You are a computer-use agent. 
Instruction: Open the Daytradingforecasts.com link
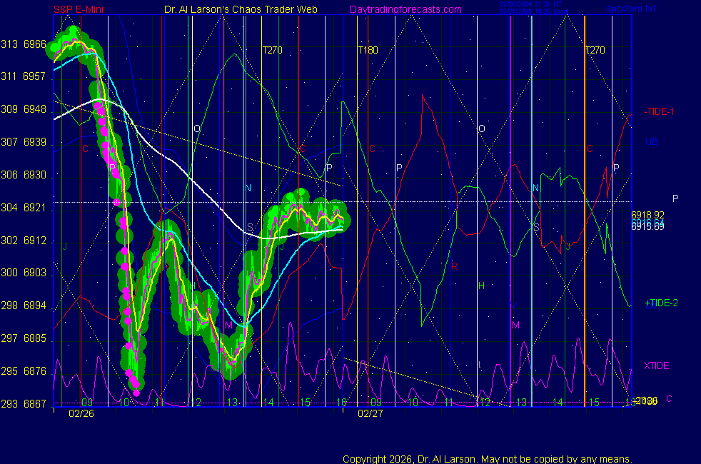(405, 9)
